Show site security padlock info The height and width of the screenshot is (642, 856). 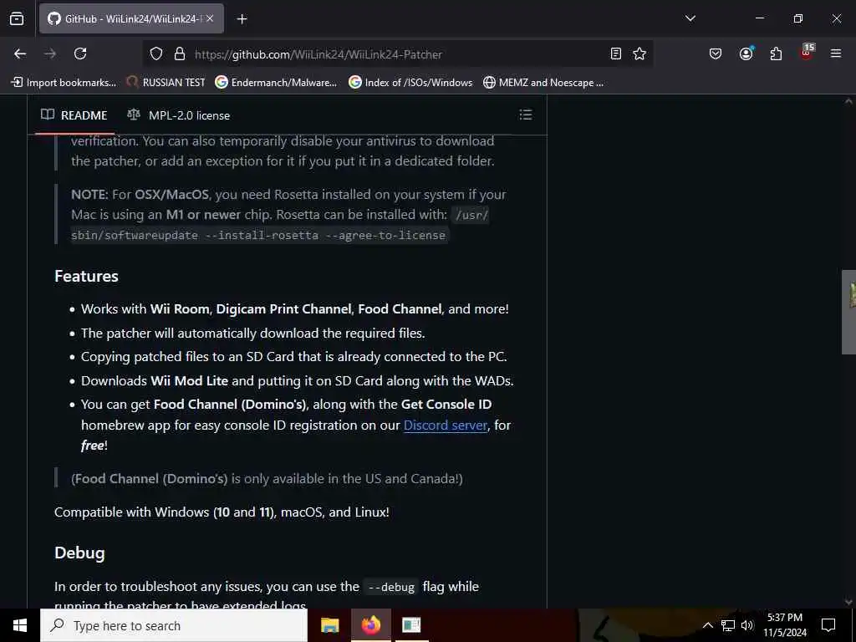click(x=179, y=54)
